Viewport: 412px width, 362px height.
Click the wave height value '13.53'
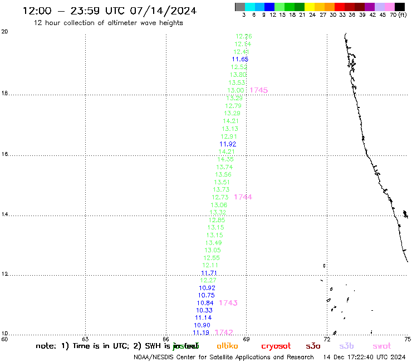237,82
